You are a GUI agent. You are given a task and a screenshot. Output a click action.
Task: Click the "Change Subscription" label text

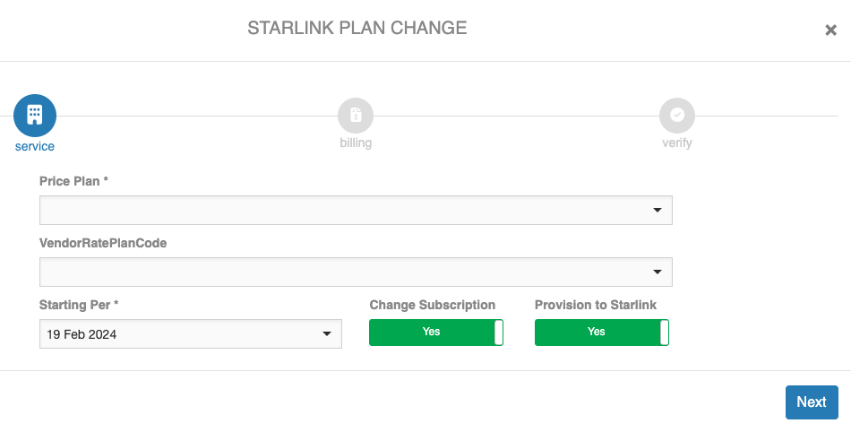pyautogui.click(x=433, y=305)
